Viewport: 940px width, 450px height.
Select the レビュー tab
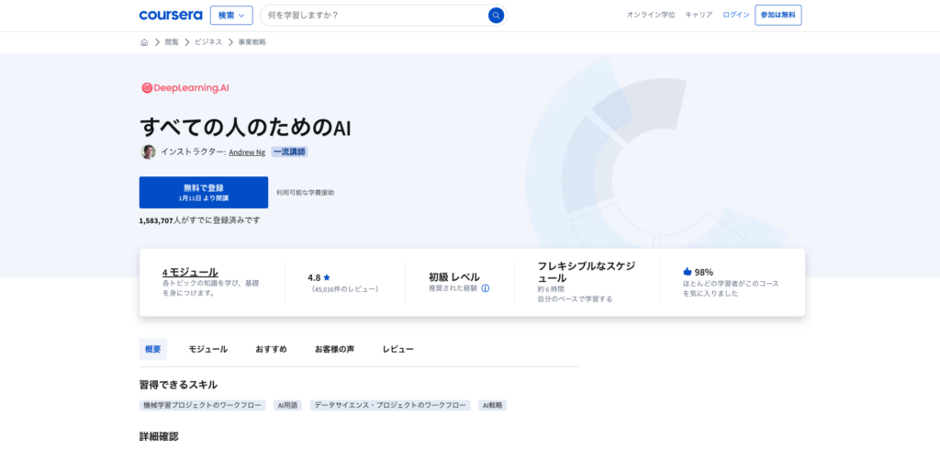point(398,349)
